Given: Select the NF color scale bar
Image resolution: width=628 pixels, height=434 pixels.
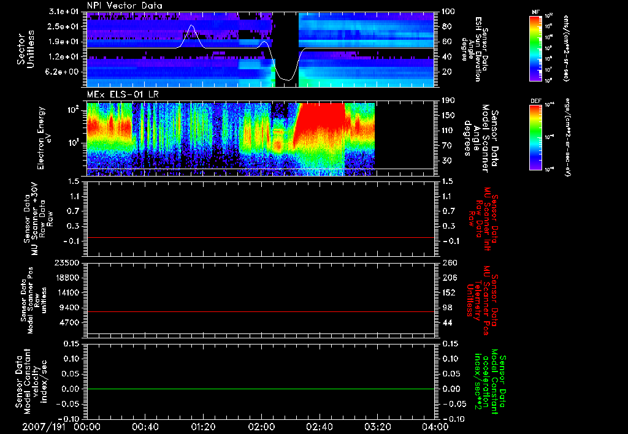Looking at the screenshot, I should 535,48.
